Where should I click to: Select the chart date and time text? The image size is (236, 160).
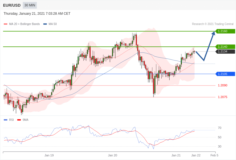[37, 14]
